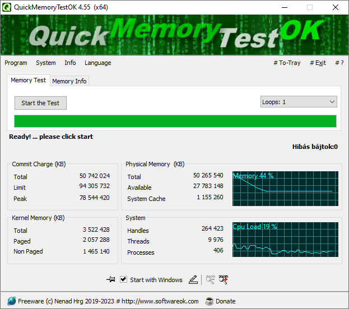Click the Commit Charge (KB) group label
Image resolution: width=349 pixels, height=309 pixels.
point(39,164)
